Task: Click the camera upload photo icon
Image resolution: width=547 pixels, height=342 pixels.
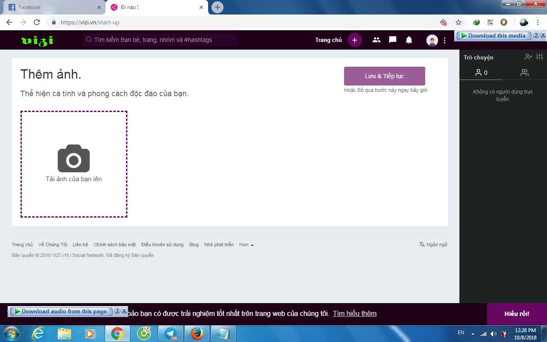Action: pyautogui.click(x=74, y=158)
